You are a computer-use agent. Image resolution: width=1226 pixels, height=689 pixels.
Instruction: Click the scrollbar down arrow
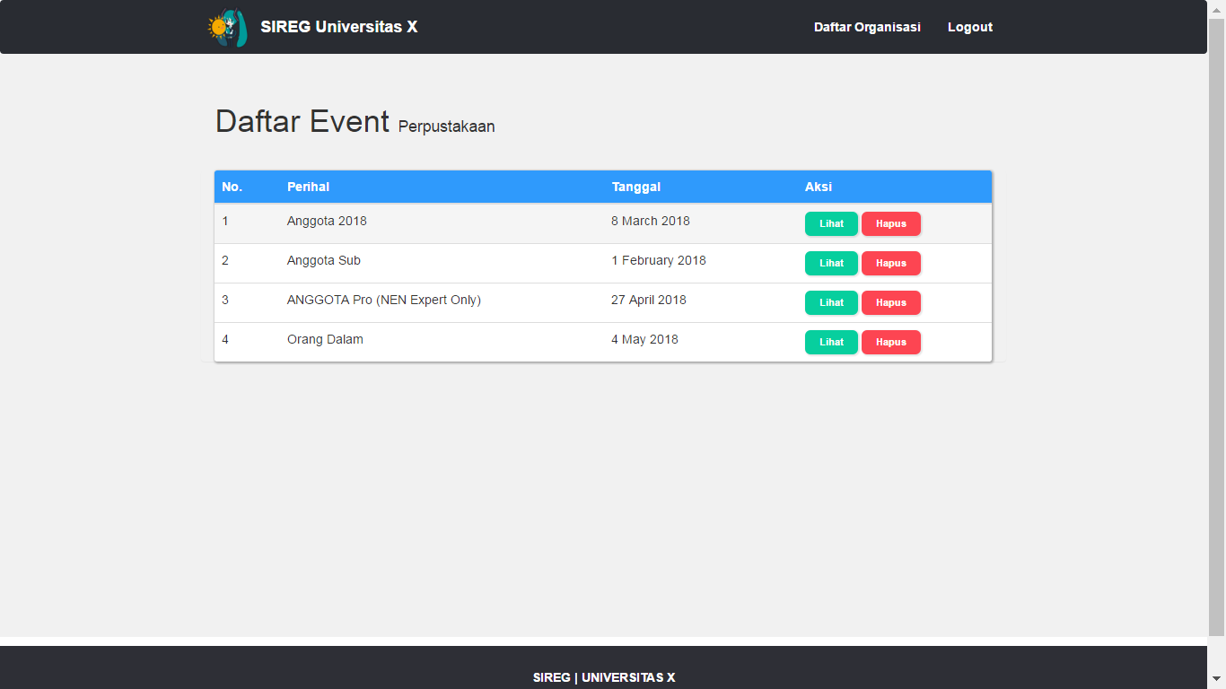pos(1217,680)
